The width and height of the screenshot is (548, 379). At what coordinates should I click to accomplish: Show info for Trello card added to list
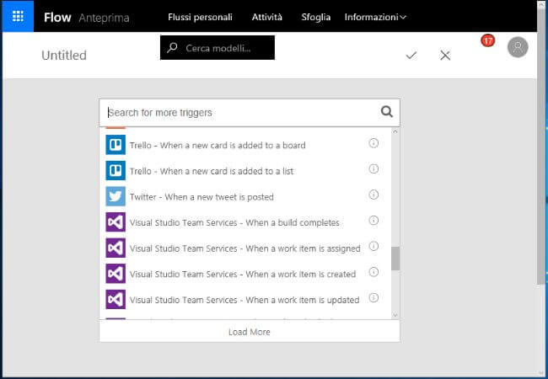[374, 169]
